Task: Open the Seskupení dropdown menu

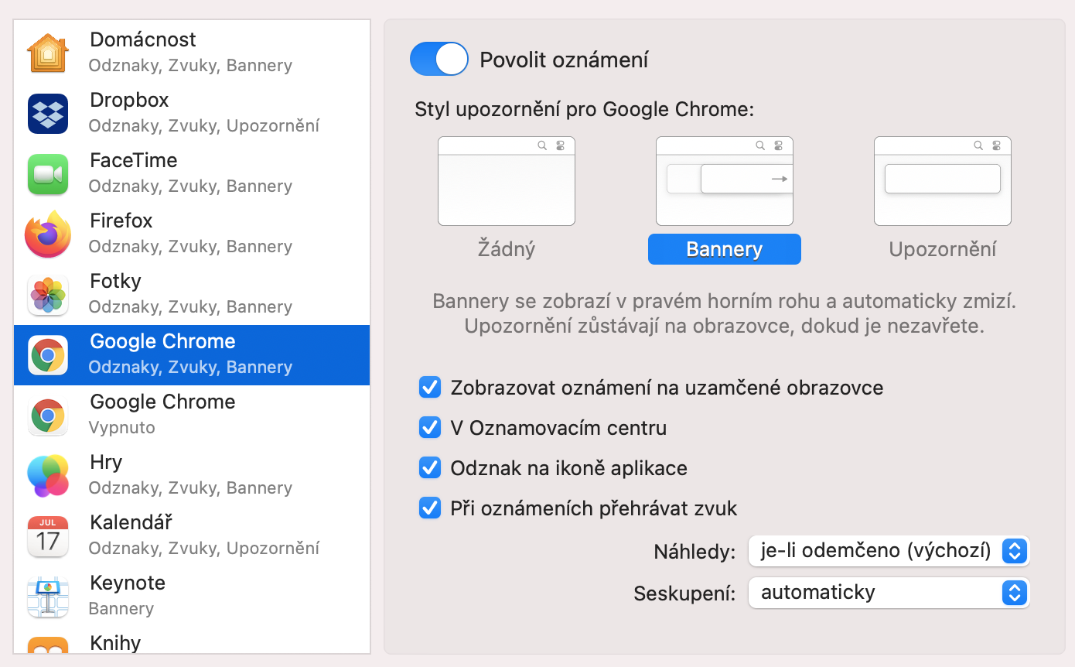Action: [x=889, y=593]
